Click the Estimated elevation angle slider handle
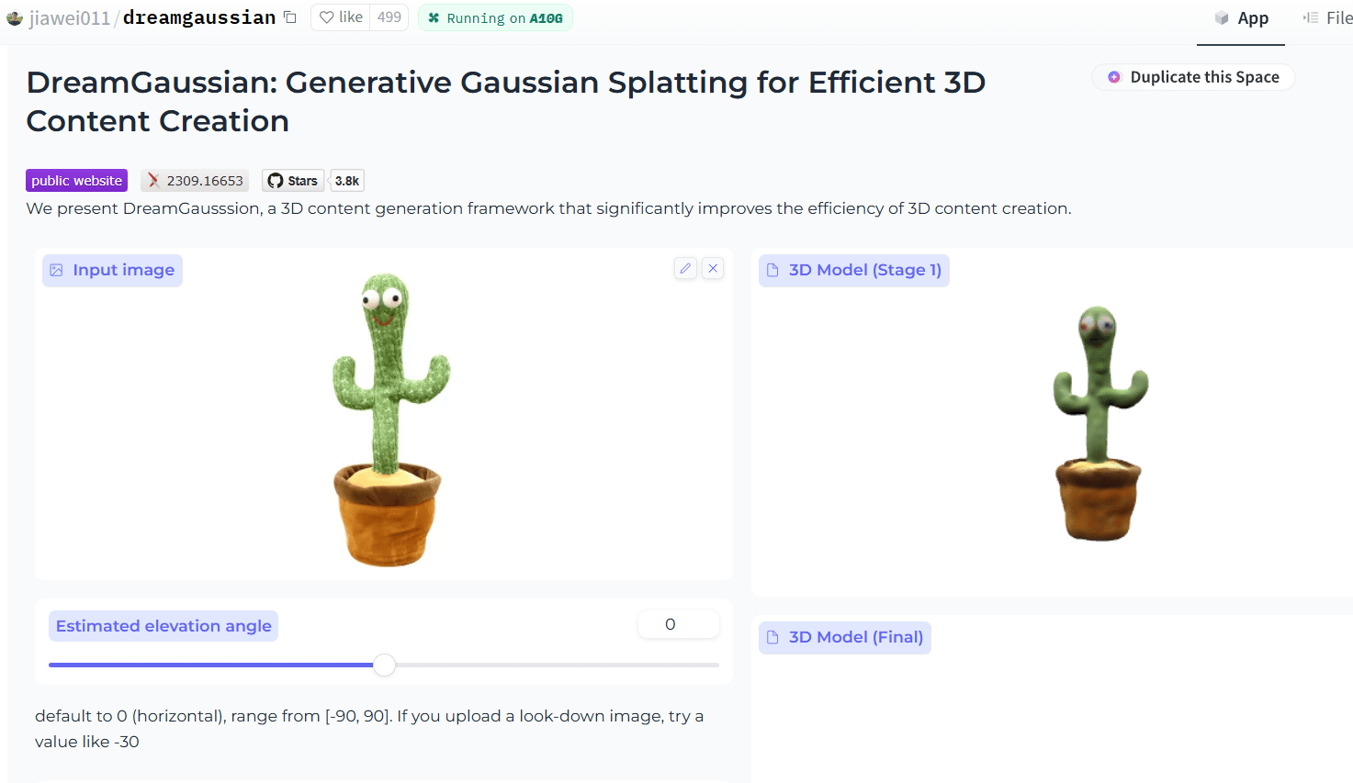1353x783 pixels. (x=384, y=665)
